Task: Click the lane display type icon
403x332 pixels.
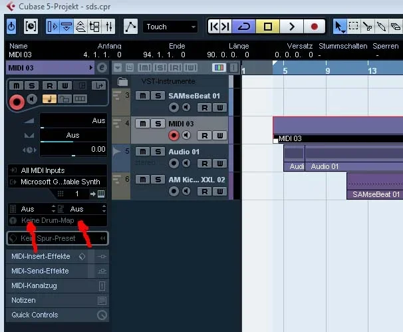Action: pyautogui.click(x=80, y=98)
